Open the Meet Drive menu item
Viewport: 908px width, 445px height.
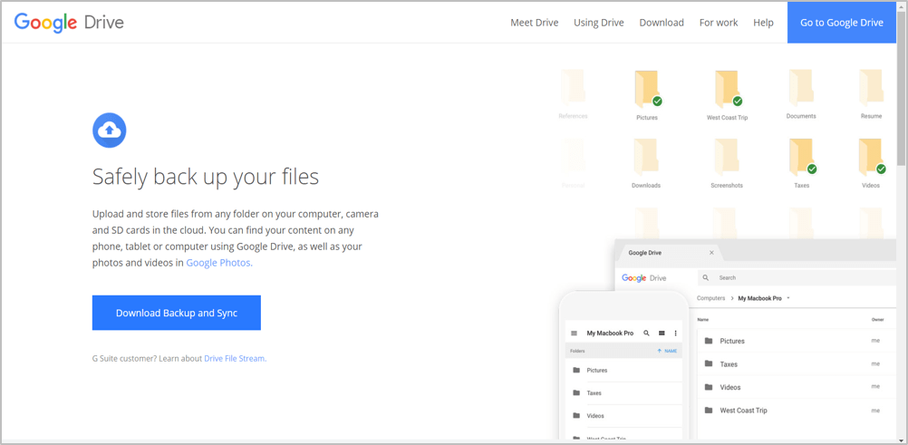click(534, 23)
